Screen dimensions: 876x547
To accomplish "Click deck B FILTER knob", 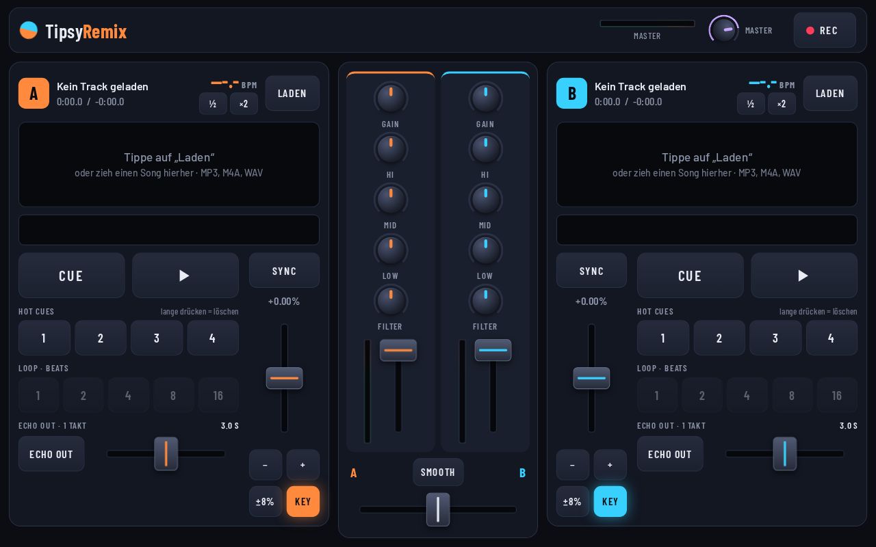I will [485, 301].
